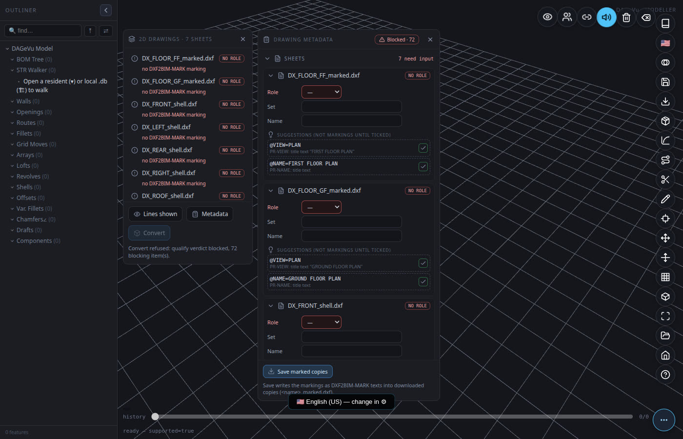Click the chain link icon in top toolbar
683x439 pixels.
(587, 17)
